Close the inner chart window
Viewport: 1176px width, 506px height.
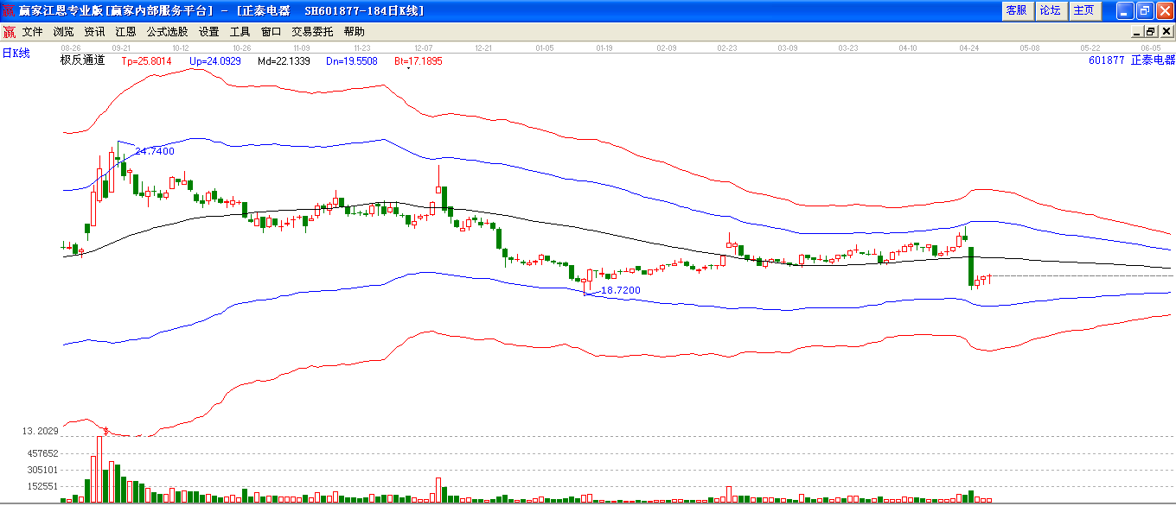1166,32
